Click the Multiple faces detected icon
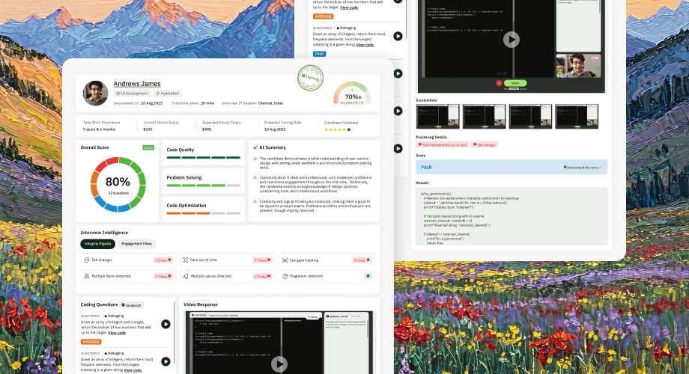The image size is (689, 374). (x=87, y=276)
